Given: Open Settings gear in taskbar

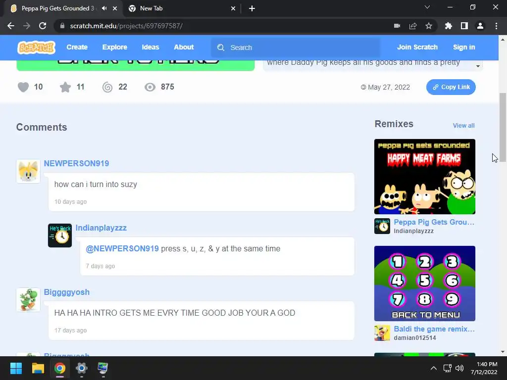Looking at the screenshot, I should pyautogui.click(x=82, y=368).
